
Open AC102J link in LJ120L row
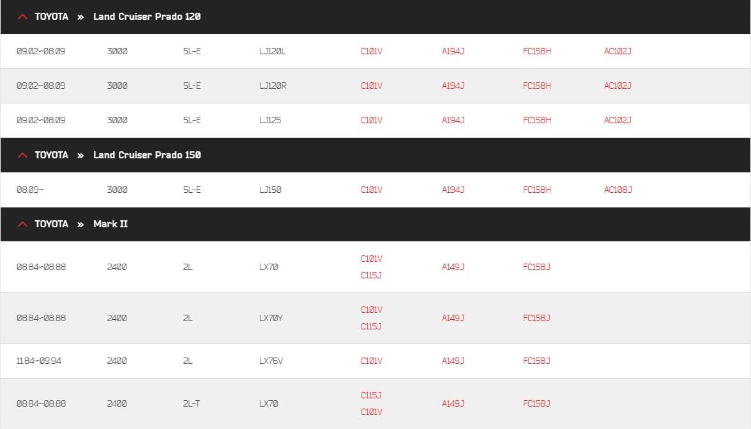point(618,51)
